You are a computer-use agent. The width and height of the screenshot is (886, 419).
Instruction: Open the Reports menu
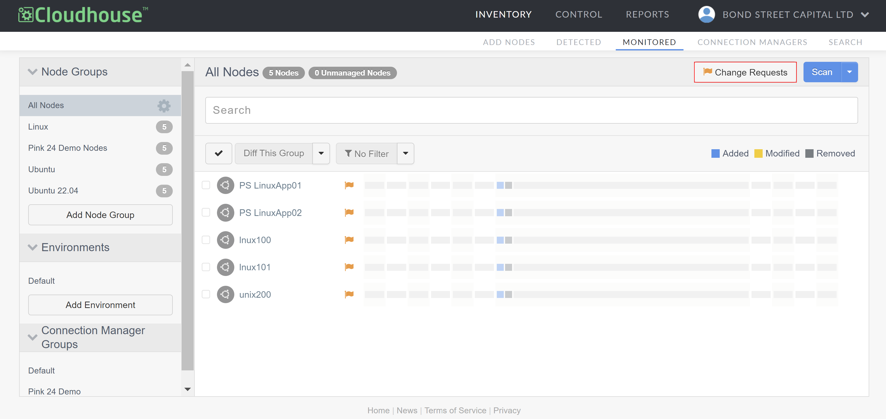648,14
